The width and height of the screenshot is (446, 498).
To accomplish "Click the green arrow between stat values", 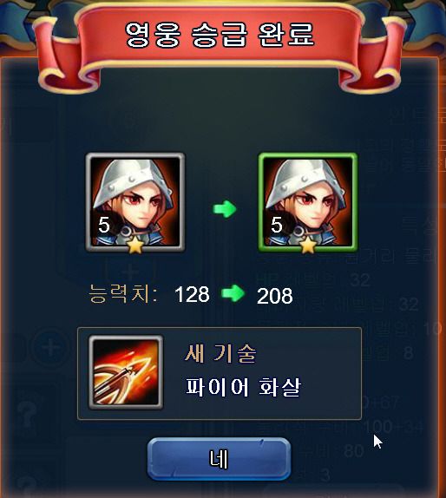I will 233,293.
